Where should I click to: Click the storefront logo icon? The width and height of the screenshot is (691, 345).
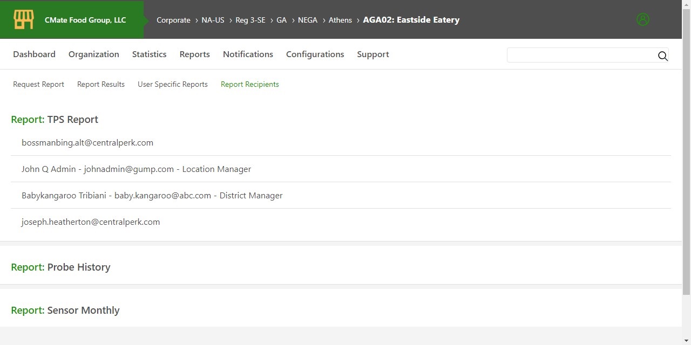pyautogui.click(x=24, y=20)
